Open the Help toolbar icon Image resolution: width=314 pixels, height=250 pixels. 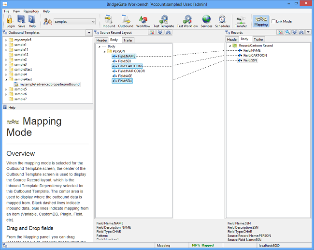click(32, 21)
